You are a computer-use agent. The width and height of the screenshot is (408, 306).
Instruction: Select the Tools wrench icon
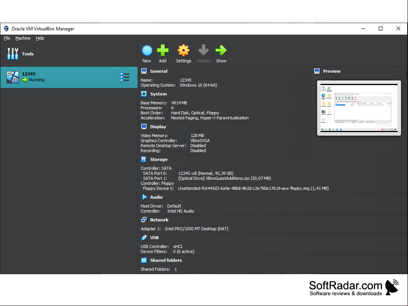[13, 54]
